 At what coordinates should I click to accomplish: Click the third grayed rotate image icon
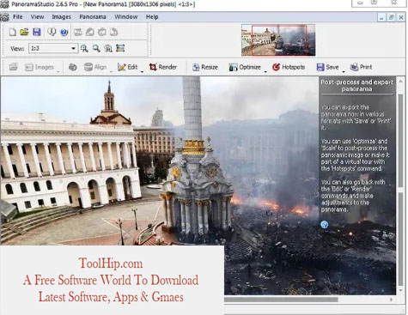102,32
